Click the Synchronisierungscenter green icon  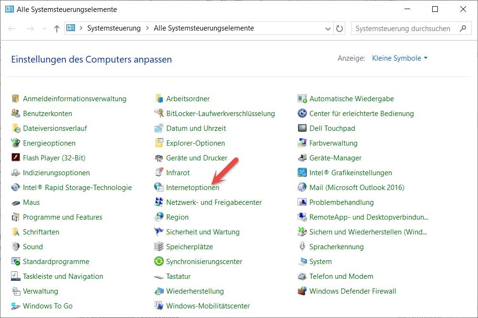[x=159, y=262]
